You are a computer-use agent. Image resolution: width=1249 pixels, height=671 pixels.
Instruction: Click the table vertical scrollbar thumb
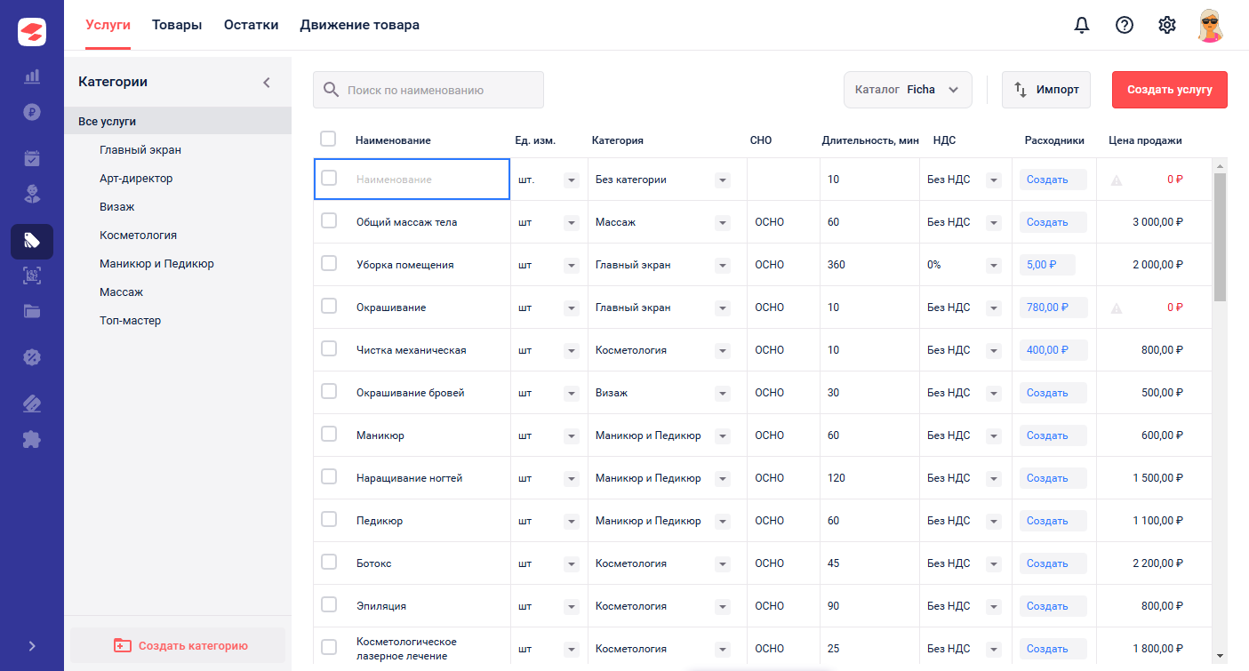coord(1220,236)
